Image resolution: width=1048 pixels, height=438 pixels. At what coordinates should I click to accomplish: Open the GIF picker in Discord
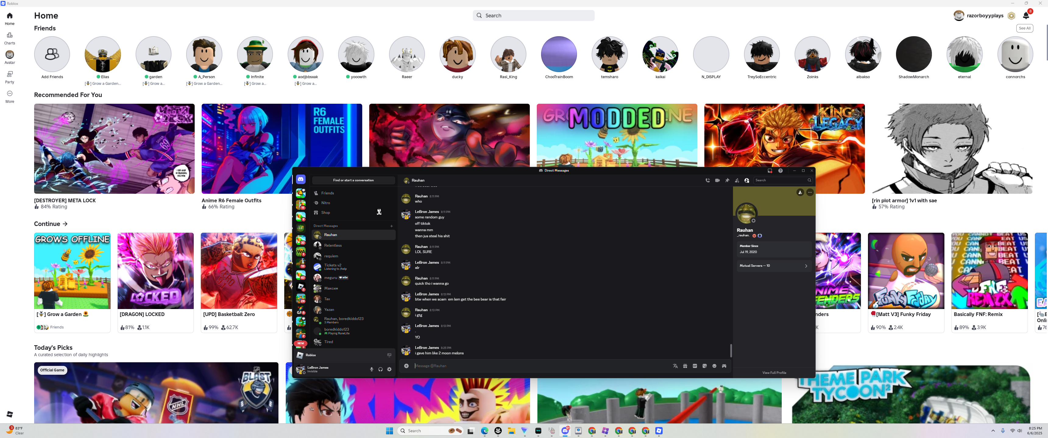[695, 366]
